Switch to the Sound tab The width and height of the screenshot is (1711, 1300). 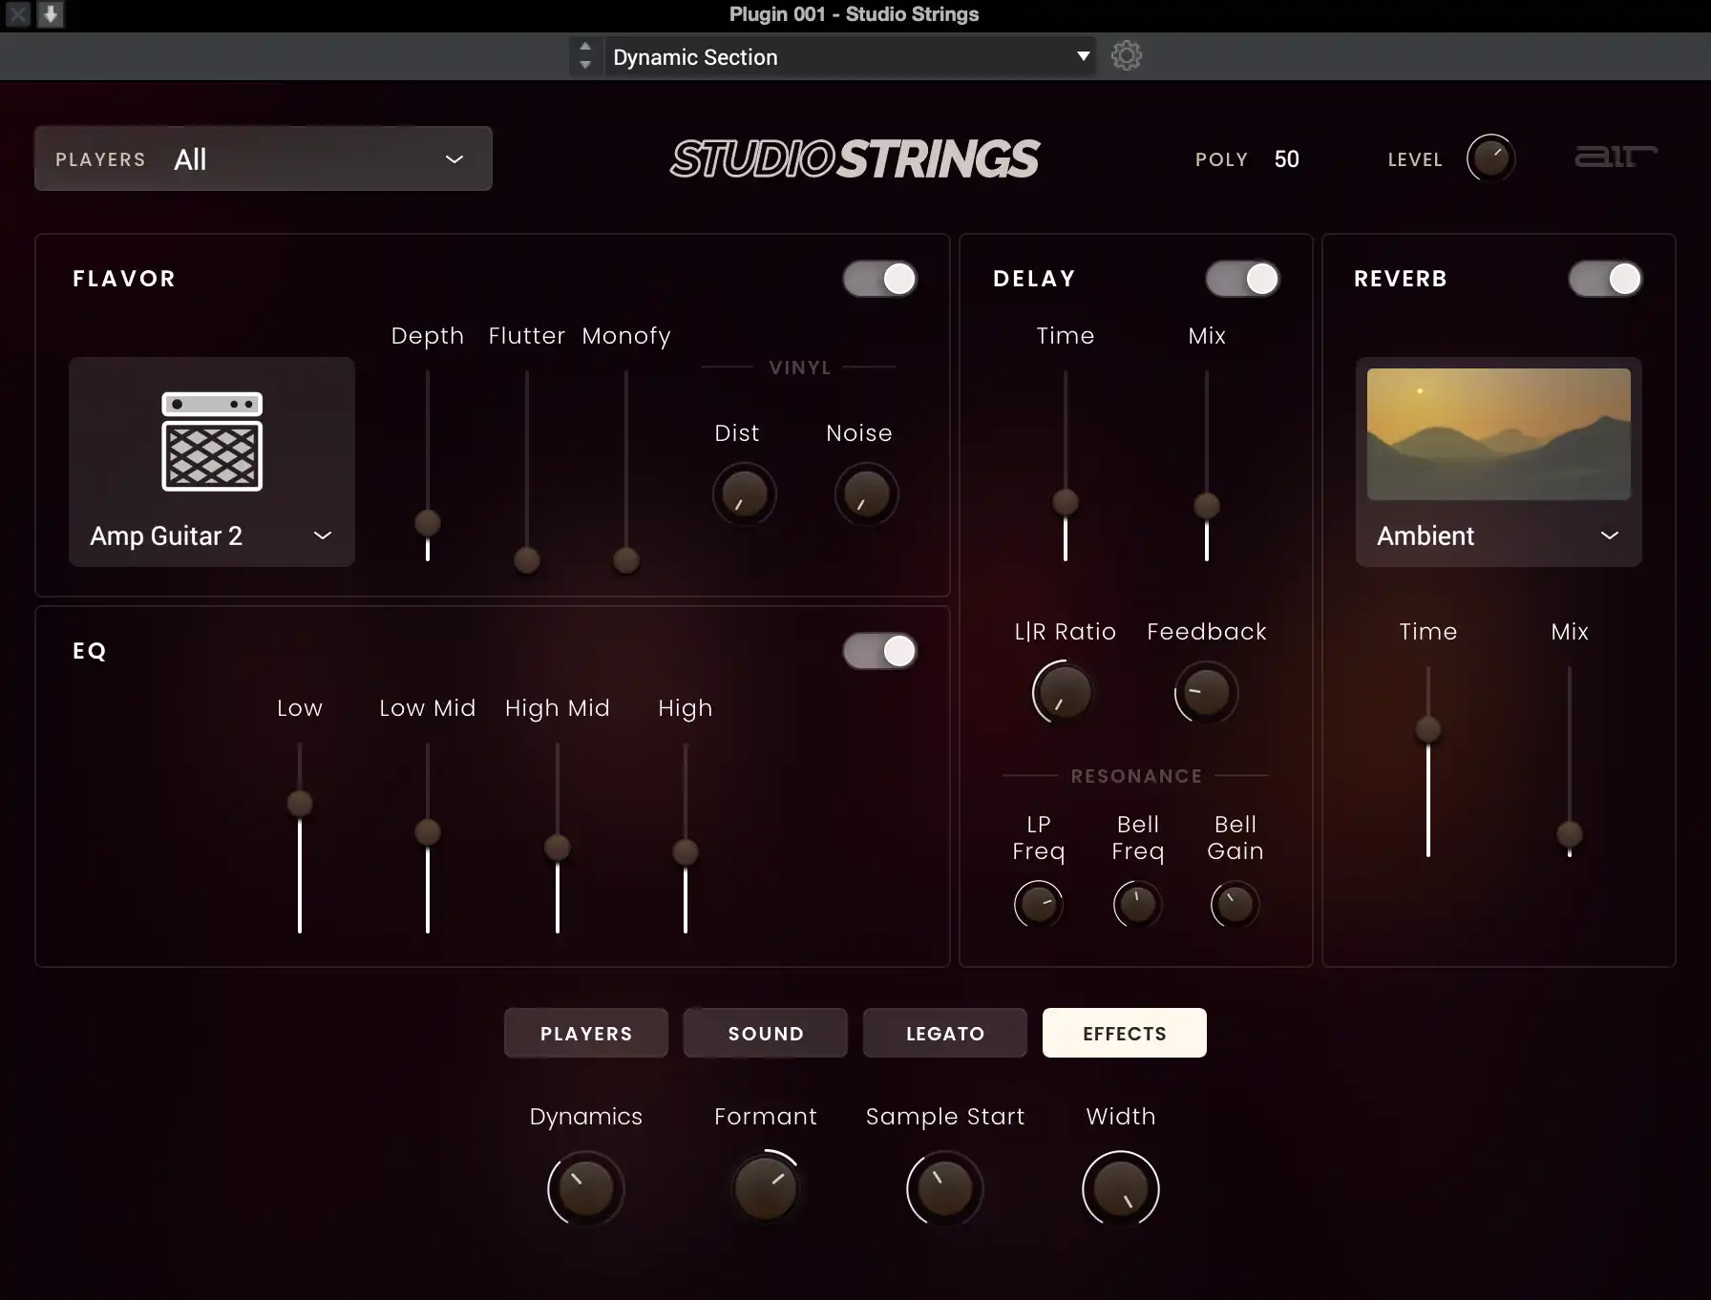[764, 1033]
